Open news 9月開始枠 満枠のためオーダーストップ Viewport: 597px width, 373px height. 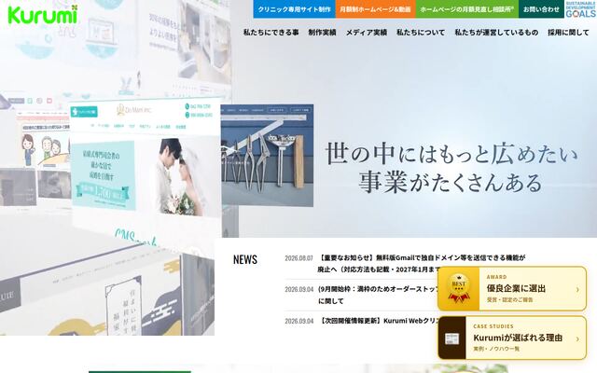[x=378, y=295]
